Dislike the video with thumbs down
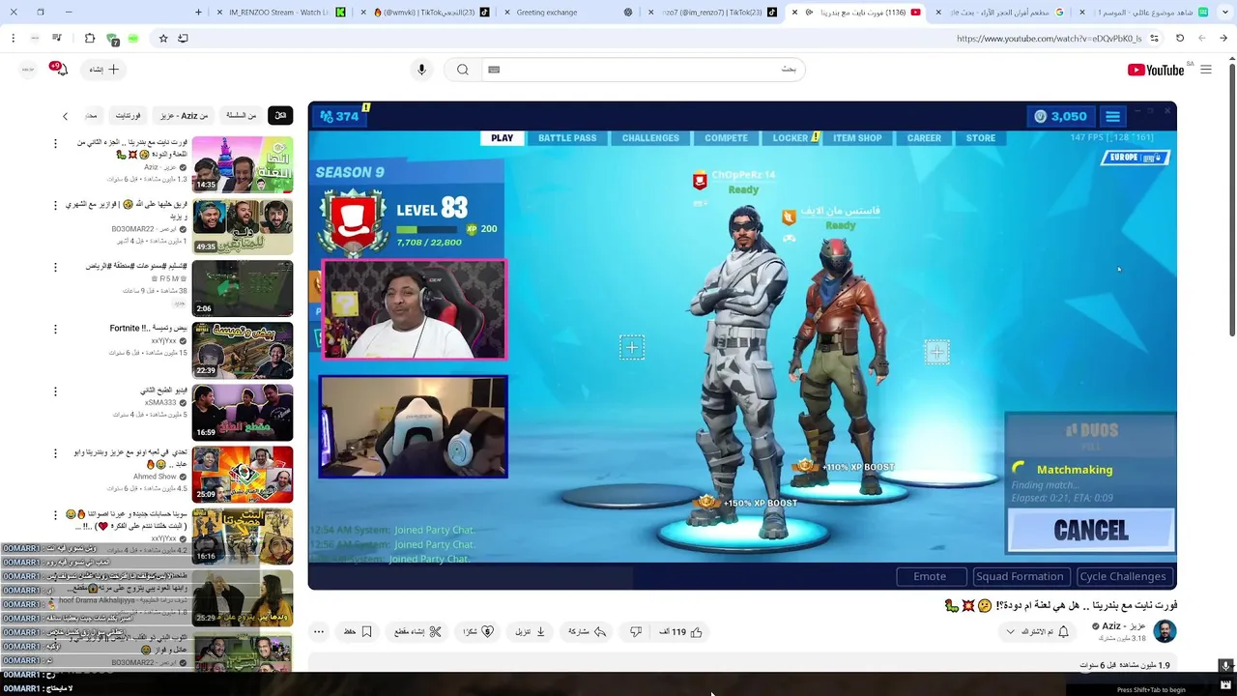1237x696 pixels. (635, 632)
